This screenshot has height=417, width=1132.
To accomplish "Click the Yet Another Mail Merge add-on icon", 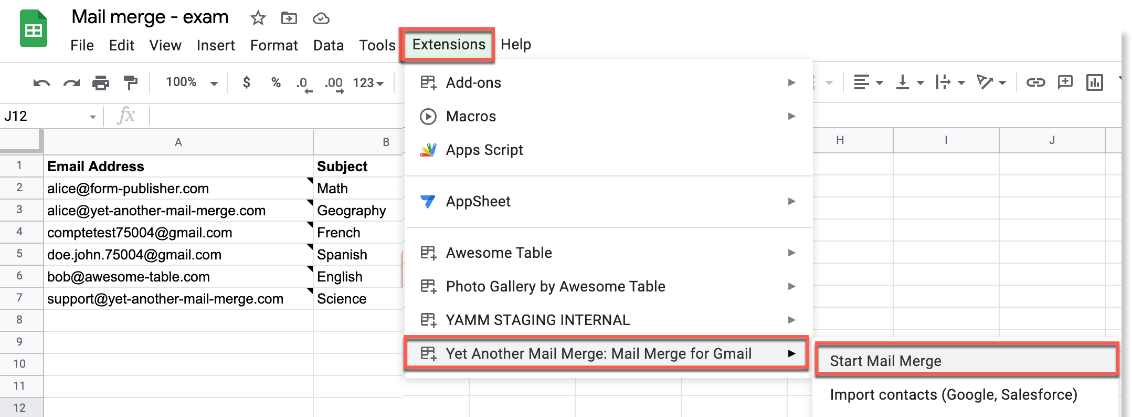I will [428, 354].
